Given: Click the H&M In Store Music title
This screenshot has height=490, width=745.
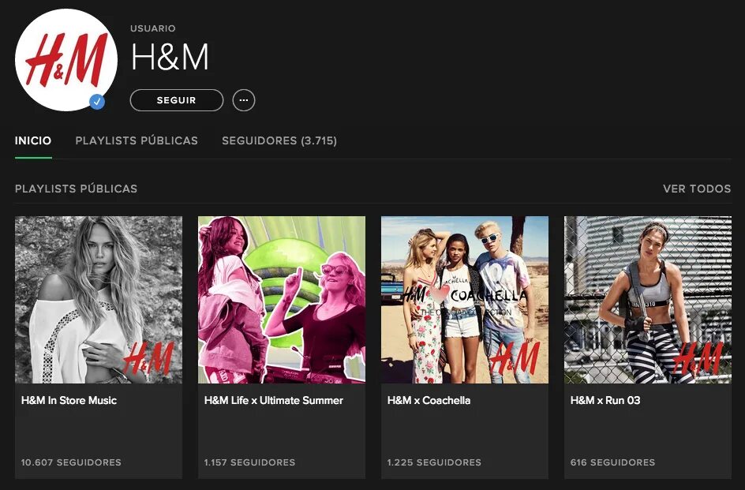Looking at the screenshot, I should click(69, 400).
